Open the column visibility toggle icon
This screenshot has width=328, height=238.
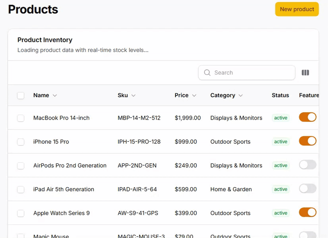[x=305, y=73]
